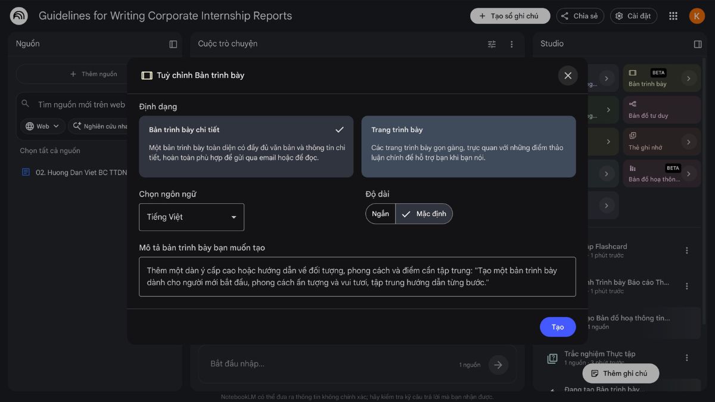715x402 pixels.
Task: Click the 1 nguồn counter in chat box
Action: click(x=470, y=364)
